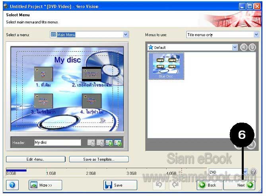This screenshot has width=266, height=196.
Task: Minimize the Nero Vision window
Action: pos(242,6)
